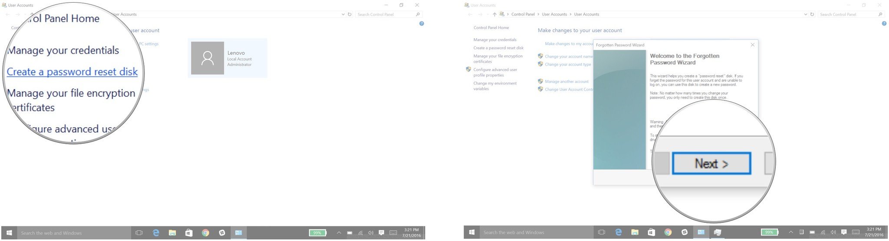Click the Control Panel breadcrumb in address bar
889x241 pixels.
pos(523,14)
